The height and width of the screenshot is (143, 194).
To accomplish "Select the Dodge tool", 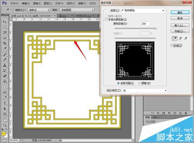I will click(5, 92).
